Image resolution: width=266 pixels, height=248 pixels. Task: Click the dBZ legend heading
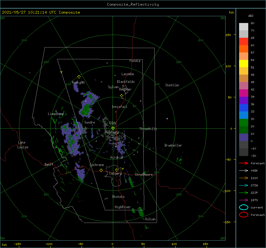click(x=251, y=16)
